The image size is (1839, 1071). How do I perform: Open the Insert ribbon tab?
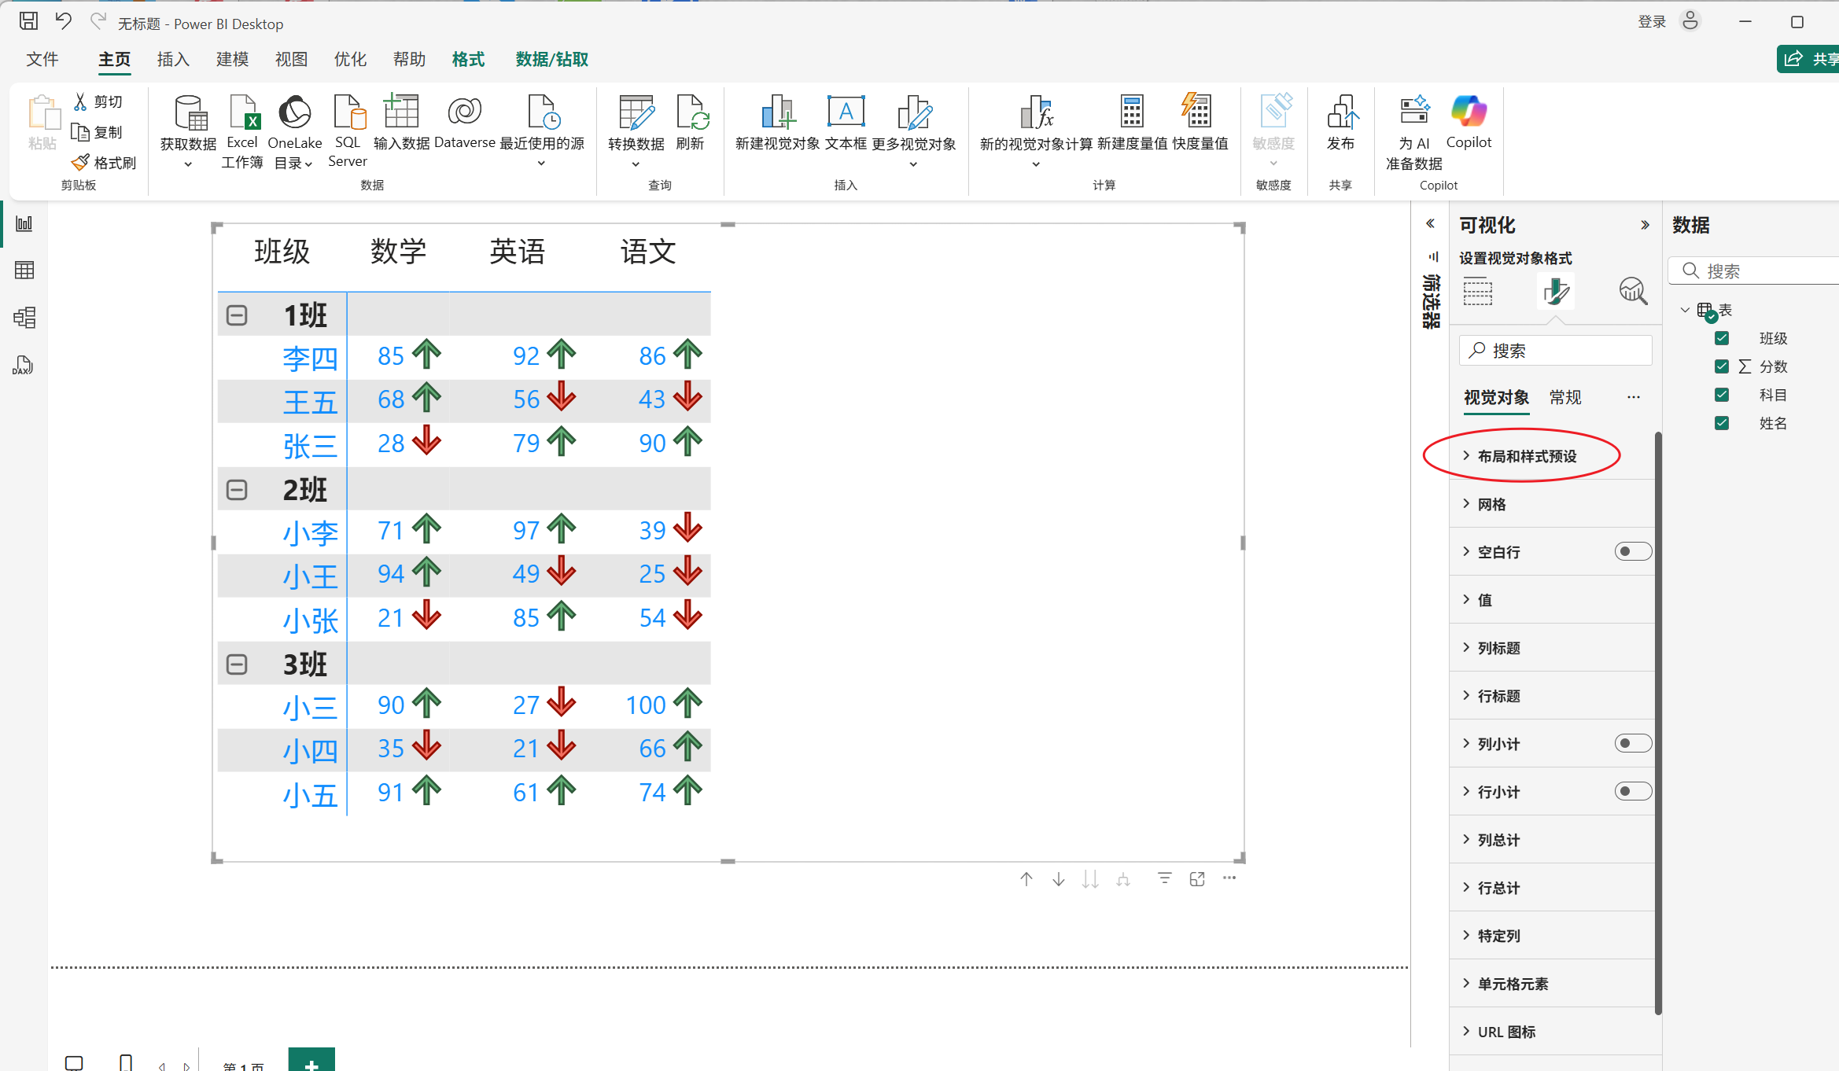[173, 59]
